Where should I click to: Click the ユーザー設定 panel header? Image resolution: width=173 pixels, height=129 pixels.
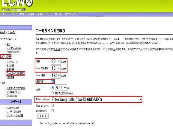pyautogui.click(x=16, y=102)
